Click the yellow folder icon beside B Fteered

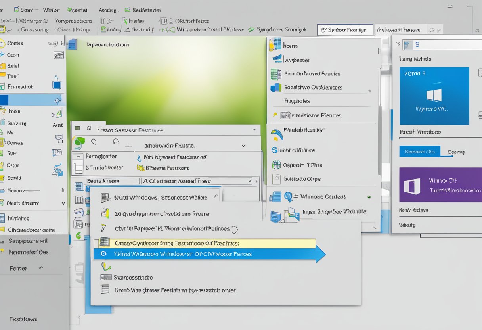(x=140, y=168)
